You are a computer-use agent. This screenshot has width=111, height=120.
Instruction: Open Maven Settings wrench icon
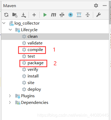tap(98, 15)
